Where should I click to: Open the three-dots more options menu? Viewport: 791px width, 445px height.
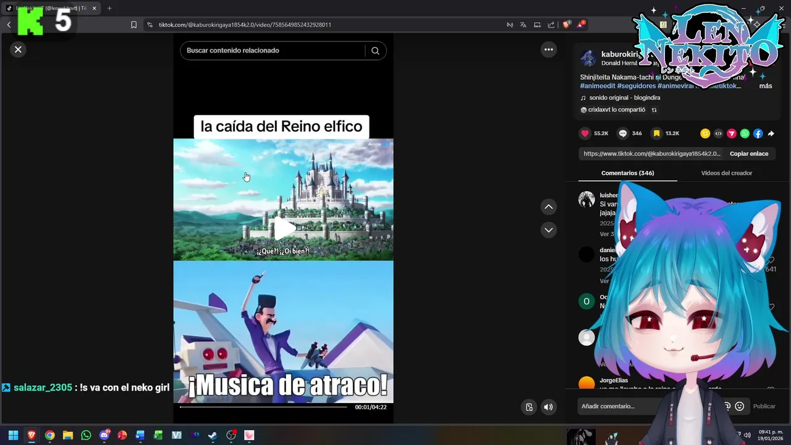[548, 49]
